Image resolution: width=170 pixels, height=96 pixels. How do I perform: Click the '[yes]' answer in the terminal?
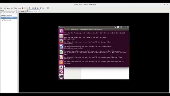[66, 54]
